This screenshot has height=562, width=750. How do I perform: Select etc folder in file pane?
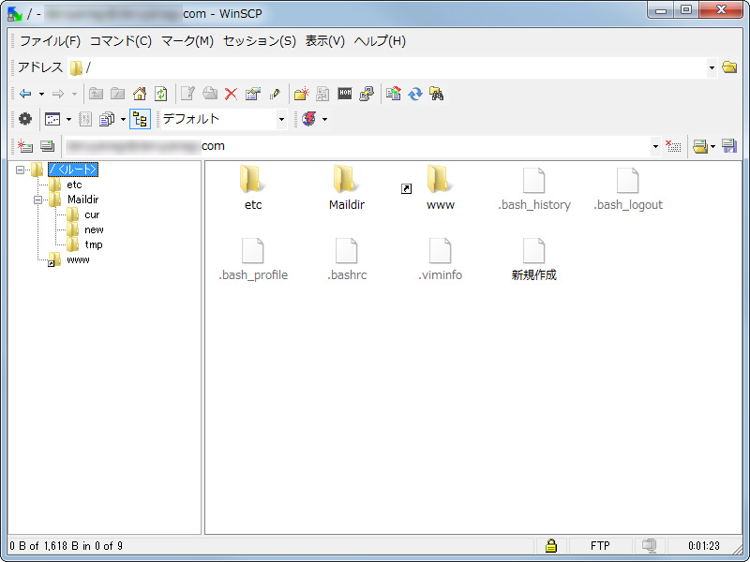pos(252,188)
